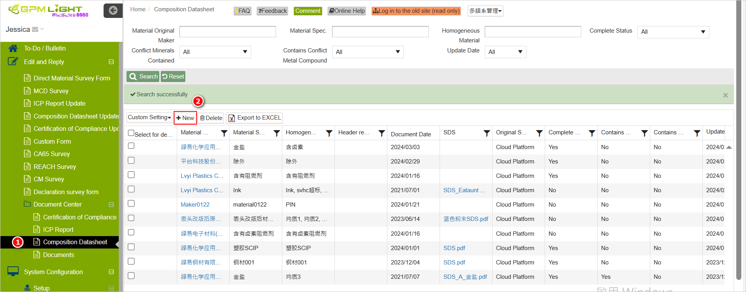Screen dimensions: 746x292
Task: Check the Maker0122 row checkbox
Action: tap(131, 203)
